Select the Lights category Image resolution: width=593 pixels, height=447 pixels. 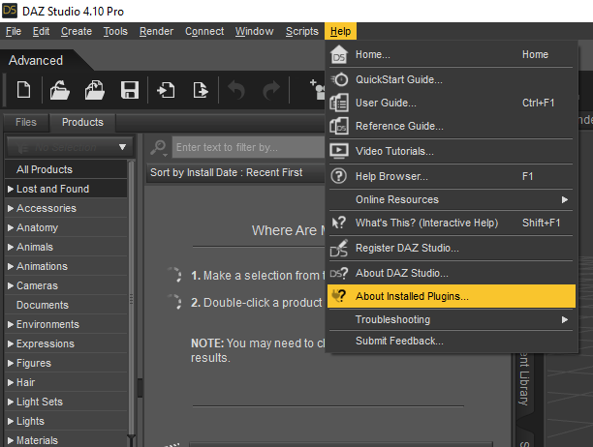pos(66,421)
